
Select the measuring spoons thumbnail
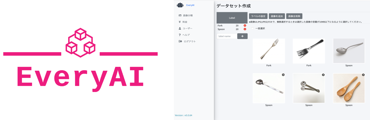coord(309,88)
